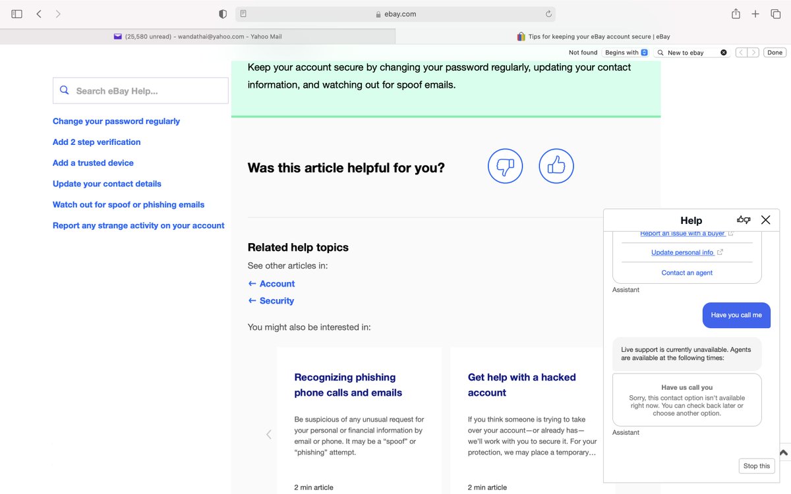Click 'Live support is currently unavailable' message
This screenshot has height=494, width=791.
(687, 354)
